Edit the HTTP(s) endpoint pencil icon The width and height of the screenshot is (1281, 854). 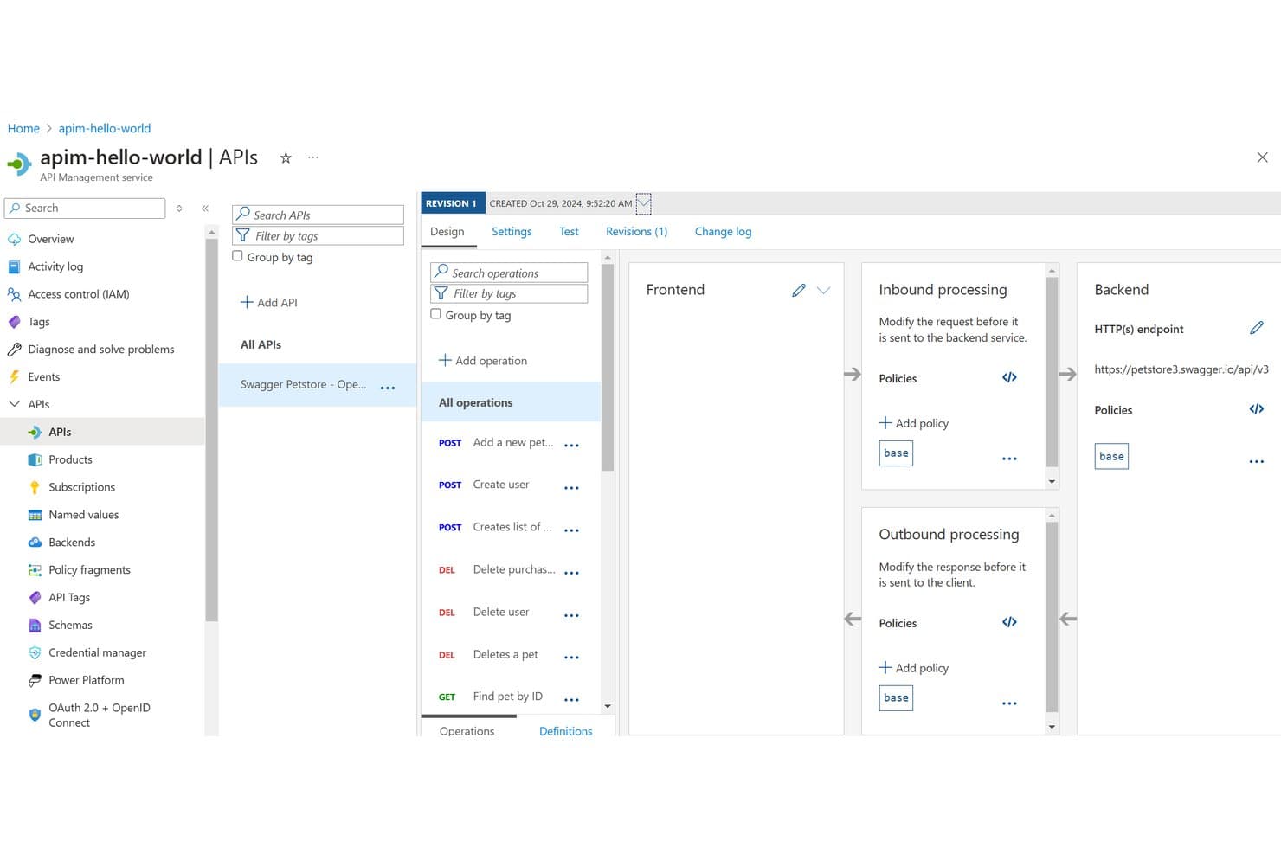[x=1257, y=328]
